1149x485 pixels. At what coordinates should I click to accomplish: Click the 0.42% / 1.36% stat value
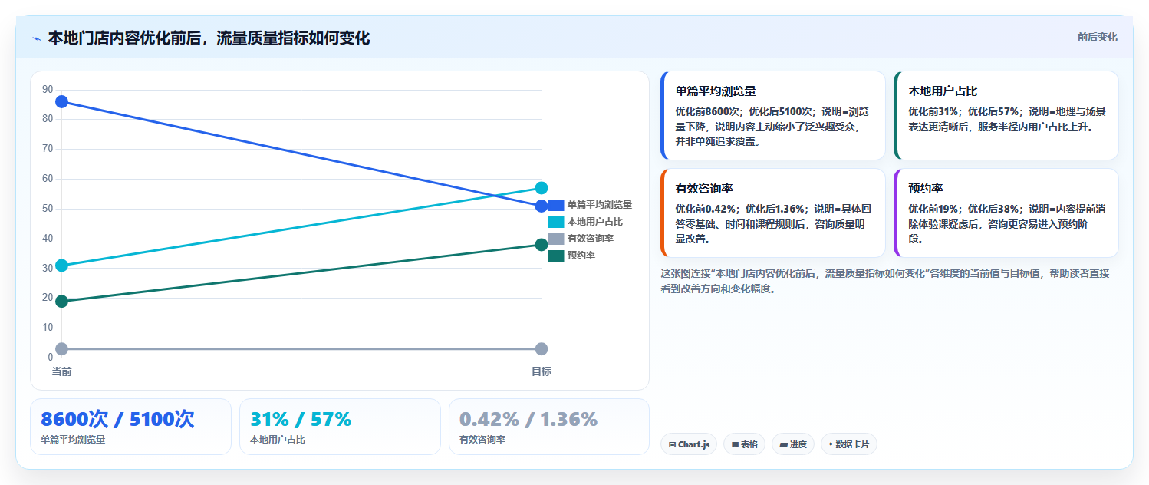pyautogui.click(x=528, y=420)
